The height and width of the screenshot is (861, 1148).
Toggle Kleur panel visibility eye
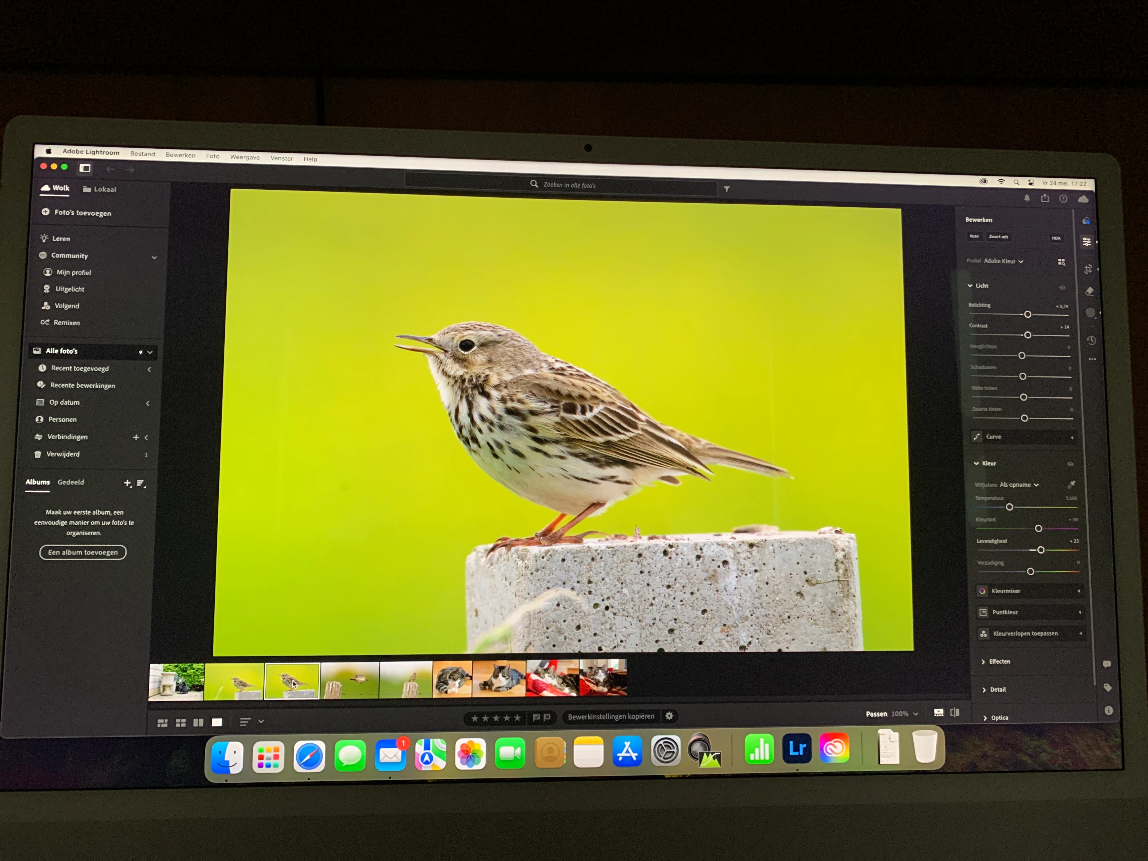(x=1070, y=464)
